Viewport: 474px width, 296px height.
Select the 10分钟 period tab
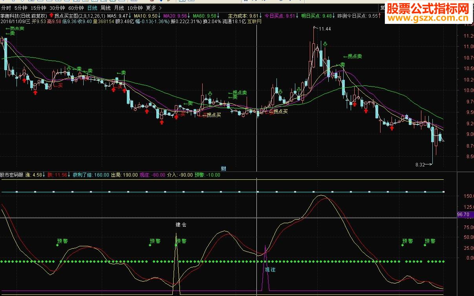[135, 8]
